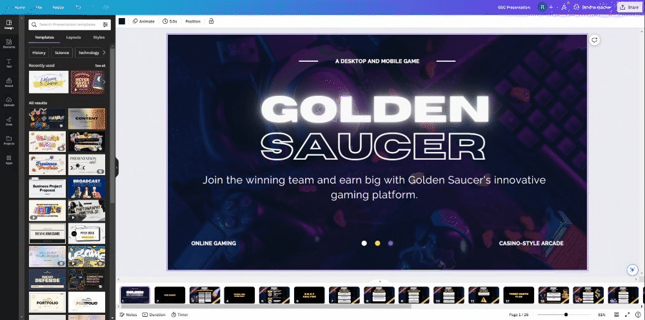Select the GOLDEN headline text
Viewport: 645px width, 320px height.
375,109
